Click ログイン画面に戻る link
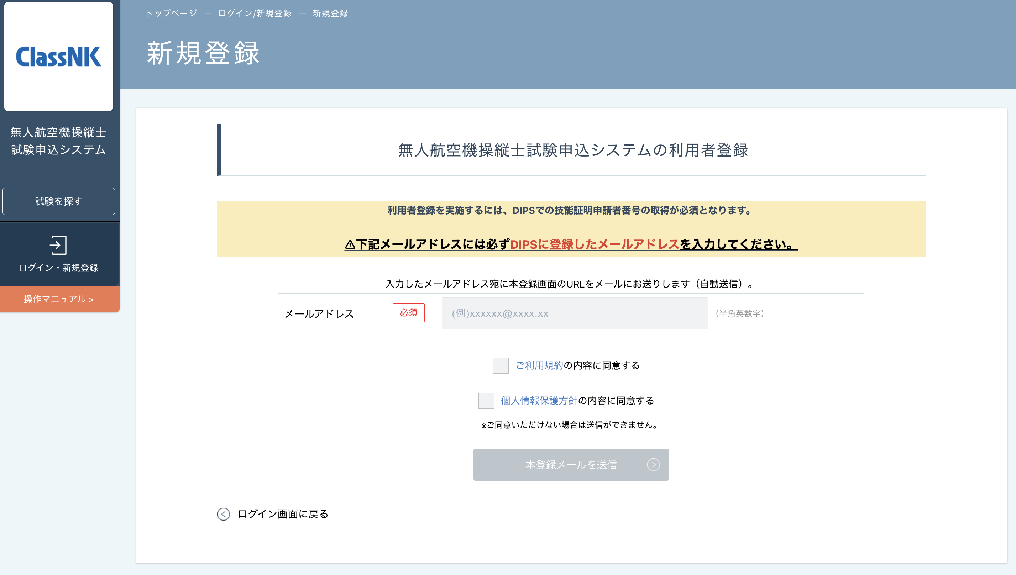 283,514
